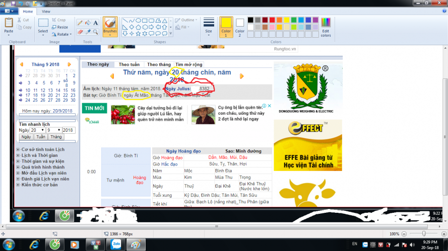
Task: Select the Color picker eyedropper tool
Action: [88, 31]
